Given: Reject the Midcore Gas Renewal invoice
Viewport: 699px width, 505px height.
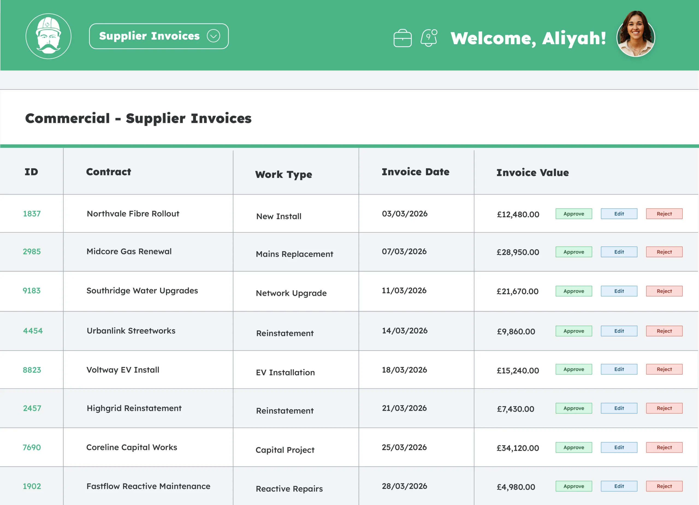Looking at the screenshot, I should point(664,252).
